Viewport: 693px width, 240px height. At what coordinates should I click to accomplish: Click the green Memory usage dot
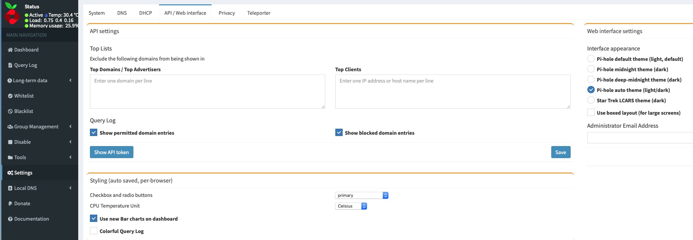point(26,26)
